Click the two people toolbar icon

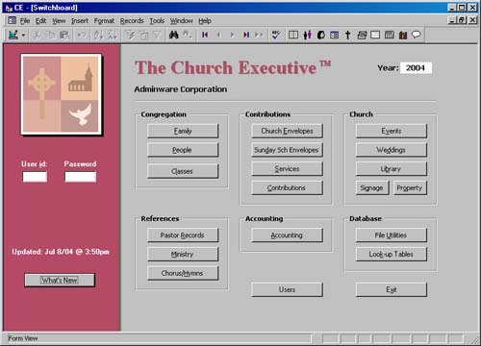pos(307,35)
